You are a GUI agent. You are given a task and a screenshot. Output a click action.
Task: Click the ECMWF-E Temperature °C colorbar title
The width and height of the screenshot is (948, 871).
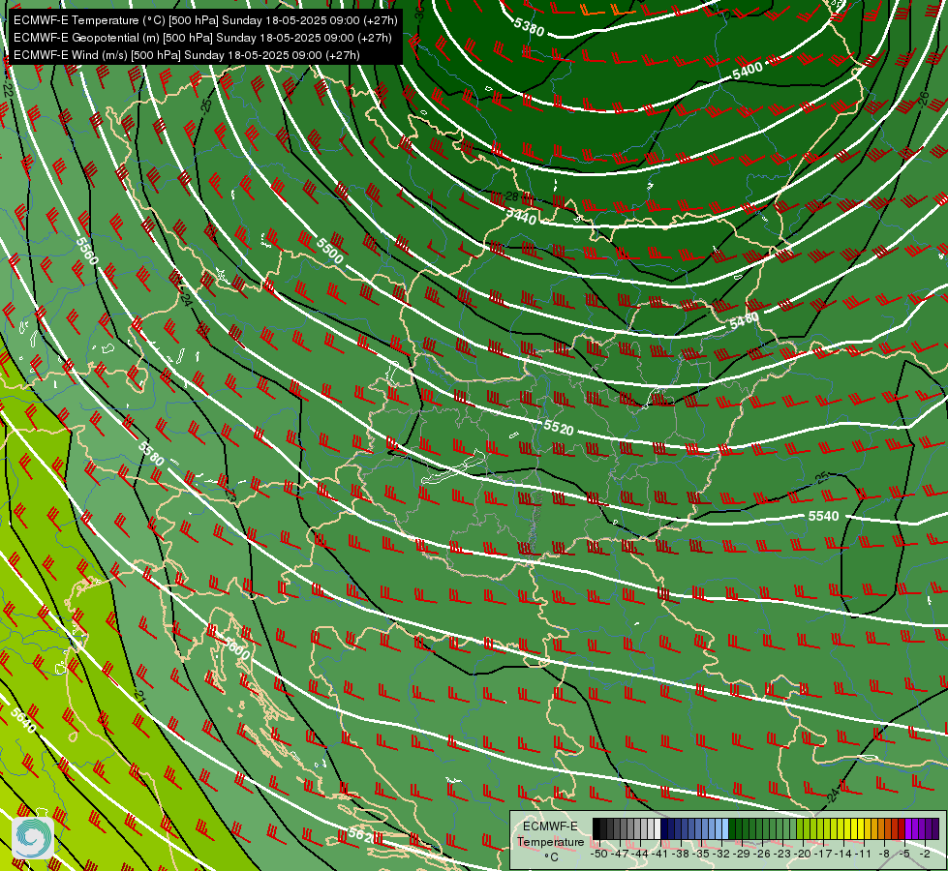(550, 841)
